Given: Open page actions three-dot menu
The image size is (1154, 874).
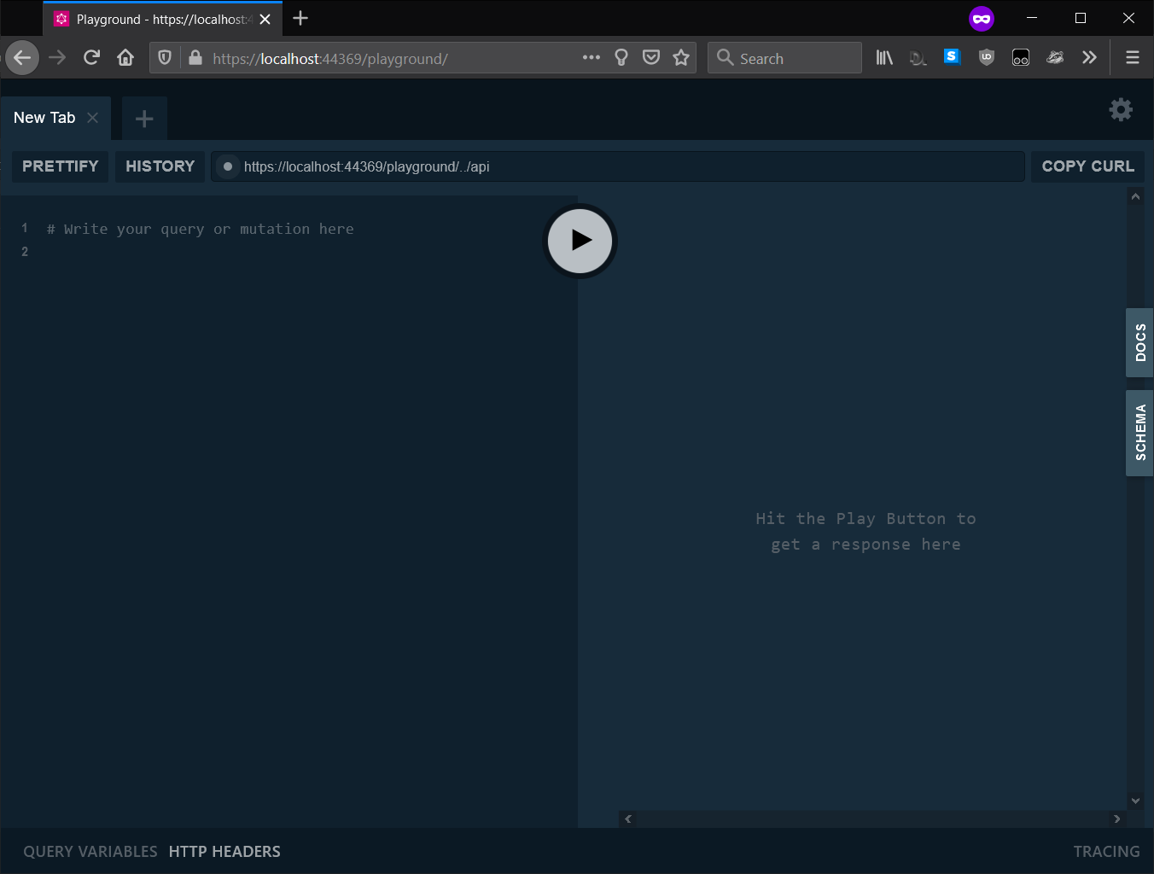Looking at the screenshot, I should click(x=591, y=58).
